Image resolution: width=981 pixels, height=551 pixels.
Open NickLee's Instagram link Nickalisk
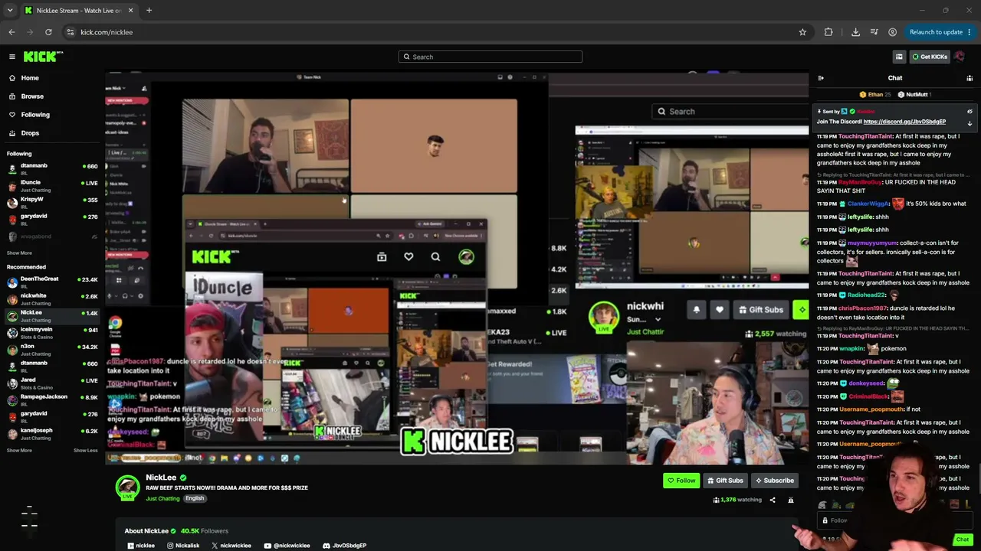pyautogui.click(x=183, y=546)
